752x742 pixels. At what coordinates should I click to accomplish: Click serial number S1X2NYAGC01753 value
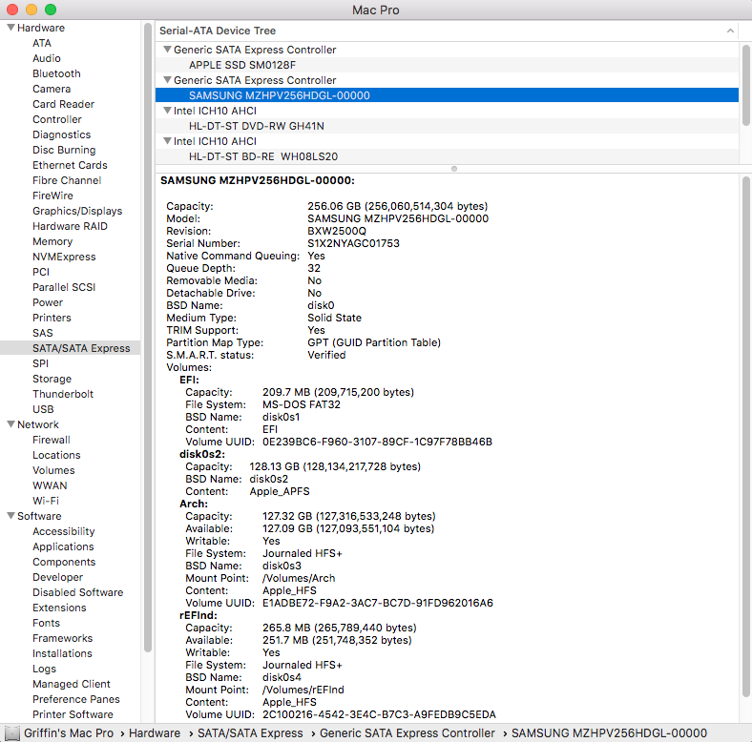(353, 243)
